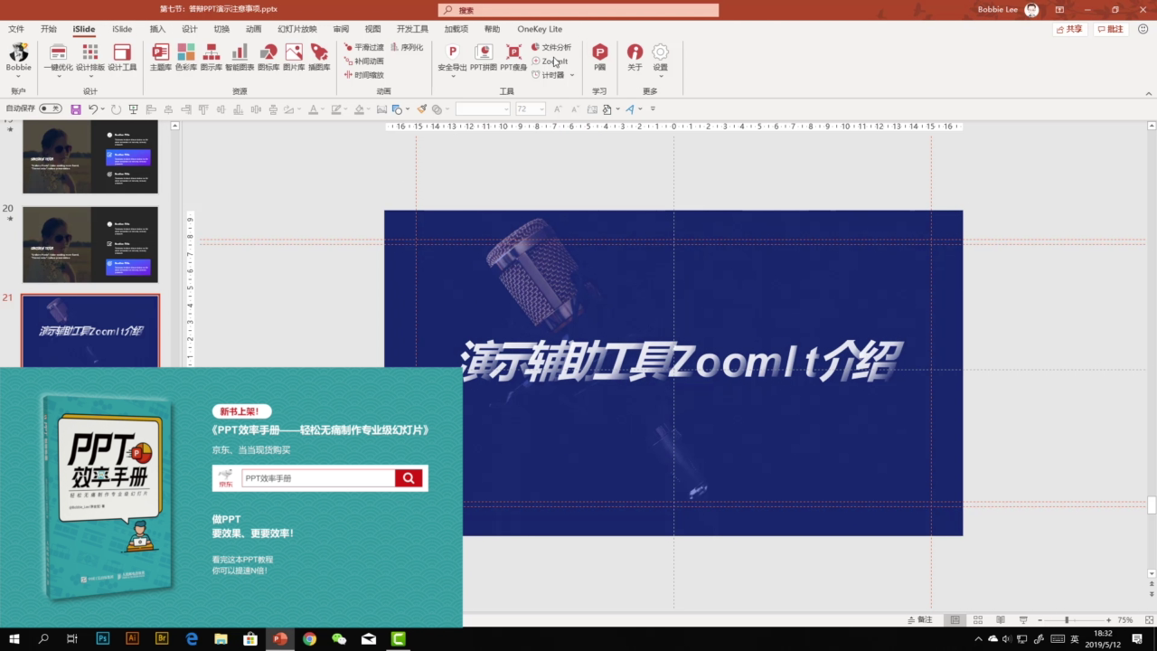Open the P圈 learning community
The height and width of the screenshot is (651, 1157).
pos(599,57)
